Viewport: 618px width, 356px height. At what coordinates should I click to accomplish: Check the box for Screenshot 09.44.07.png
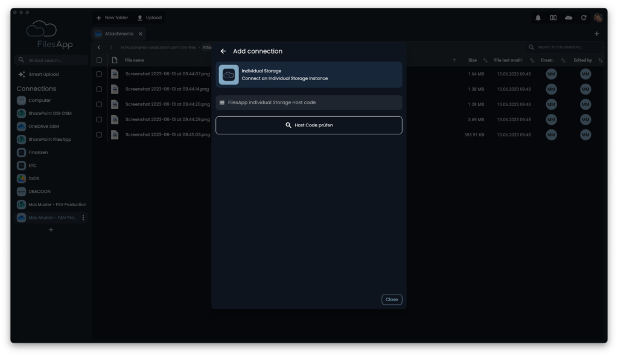click(100, 74)
